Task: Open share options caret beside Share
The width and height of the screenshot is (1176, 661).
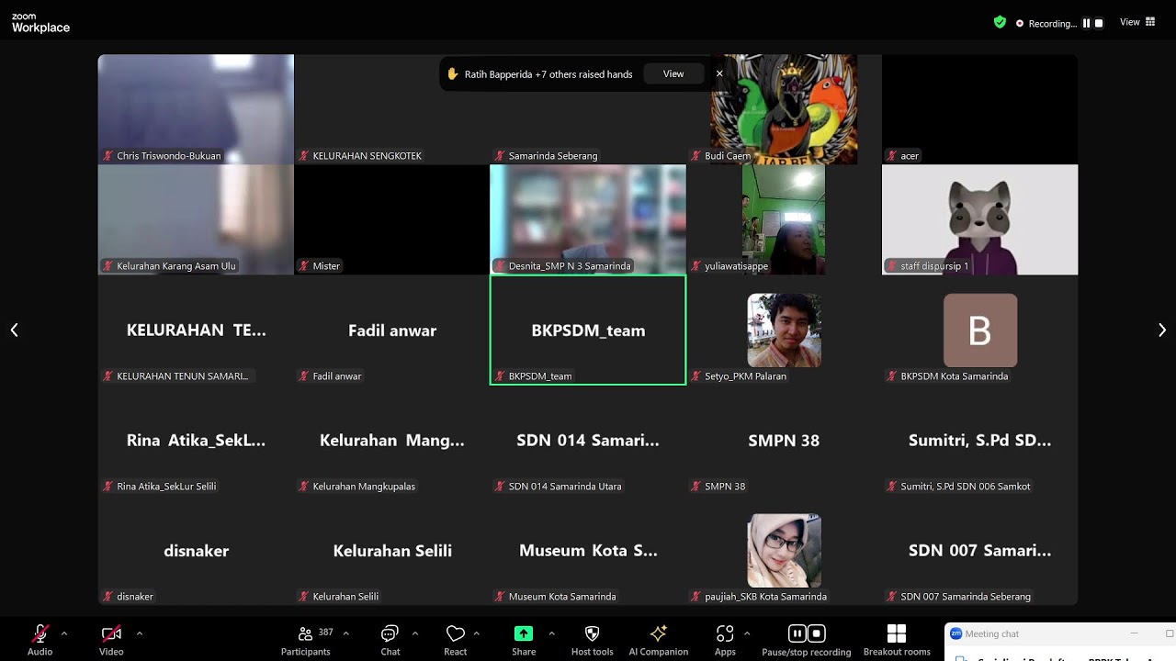Action: [x=551, y=633]
